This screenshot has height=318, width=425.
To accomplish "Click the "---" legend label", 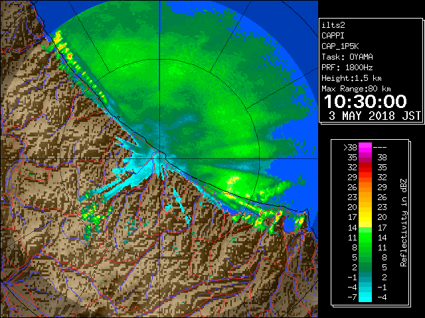I will [x=380, y=148].
